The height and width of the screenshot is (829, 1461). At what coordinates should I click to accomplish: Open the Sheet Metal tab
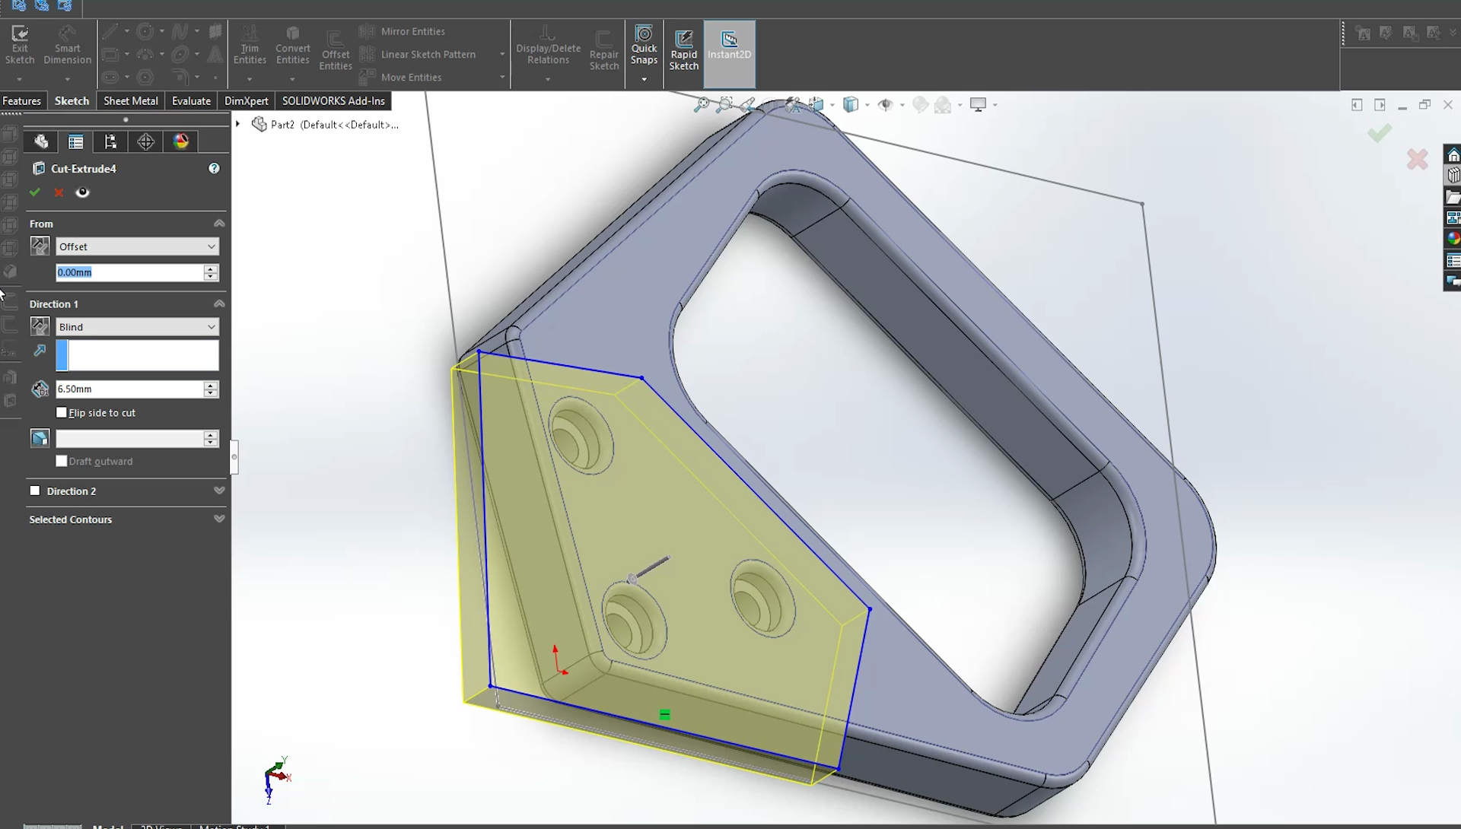click(131, 100)
